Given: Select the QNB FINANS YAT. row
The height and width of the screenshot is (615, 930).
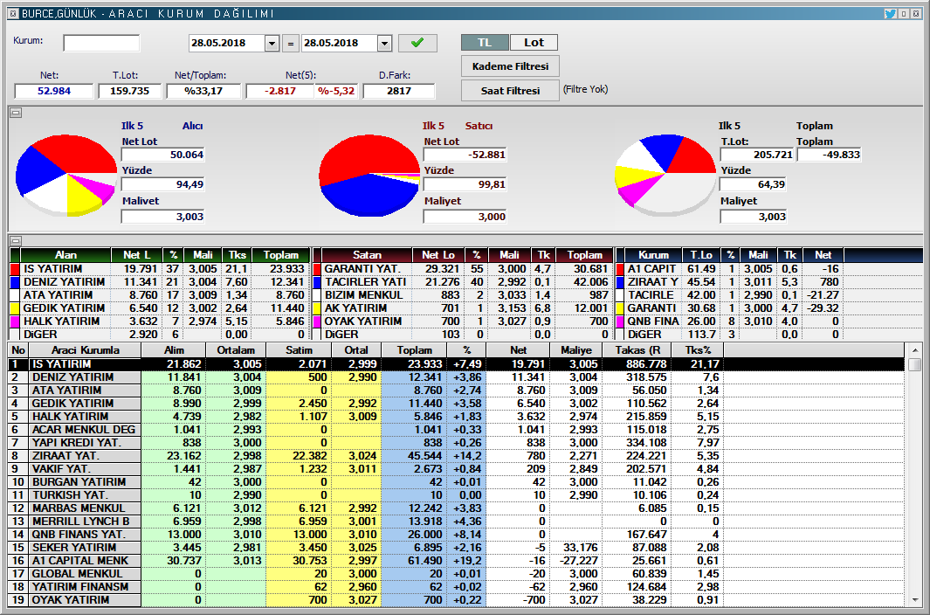Looking at the screenshot, I should 456,534.
